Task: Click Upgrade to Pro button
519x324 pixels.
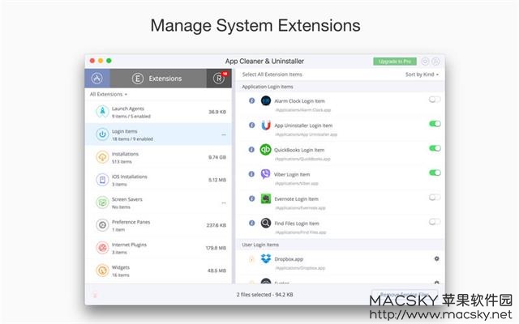Action: (x=395, y=62)
